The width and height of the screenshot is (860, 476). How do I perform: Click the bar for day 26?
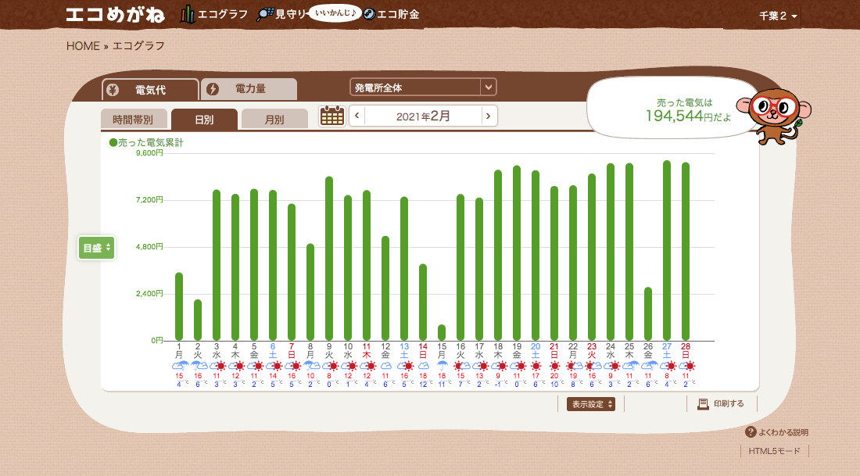pyautogui.click(x=648, y=313)
